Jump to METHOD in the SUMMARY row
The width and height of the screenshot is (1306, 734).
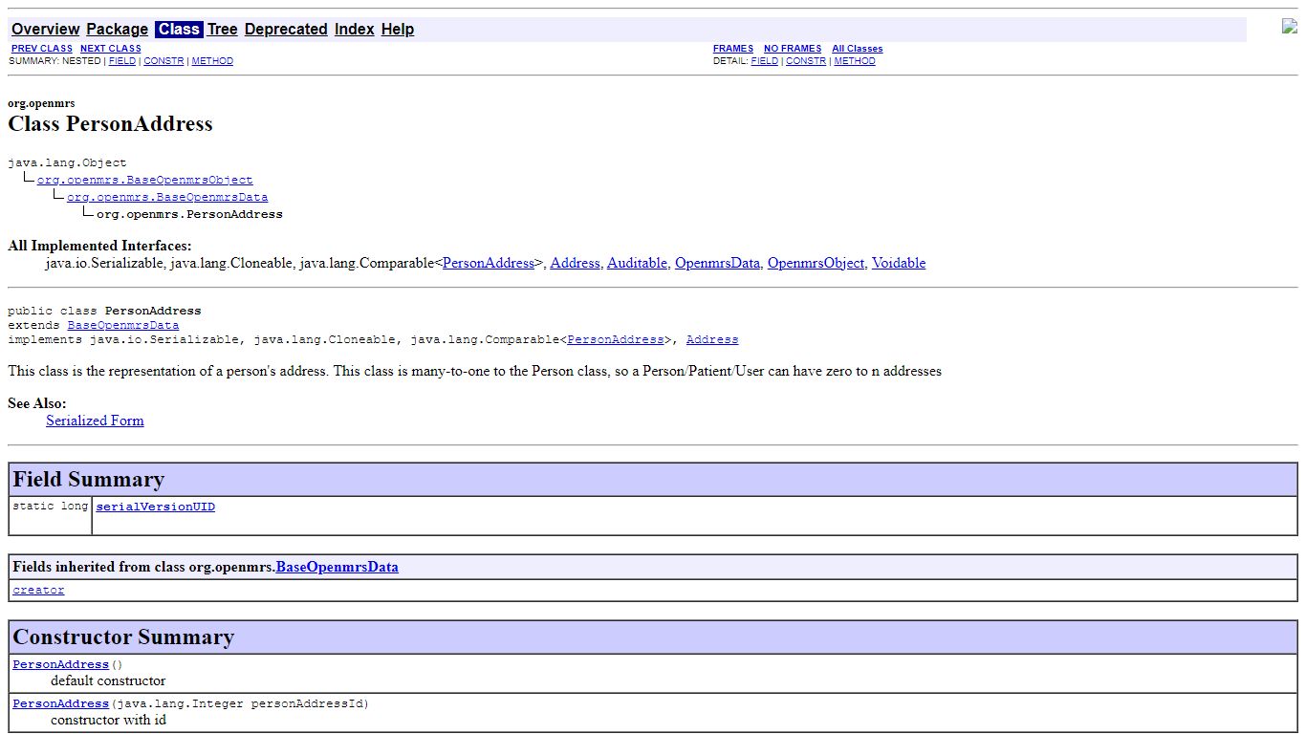[212, 61]
